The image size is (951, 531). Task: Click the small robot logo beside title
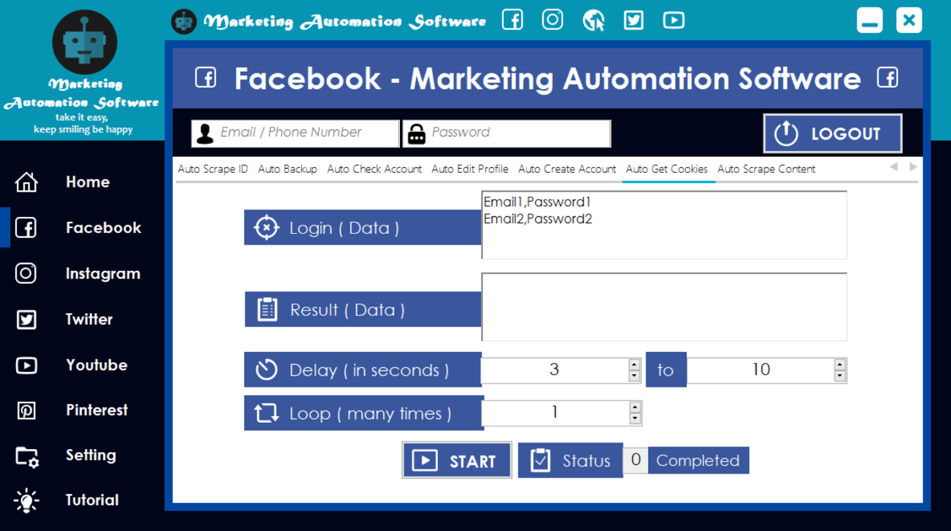[184, 22]
